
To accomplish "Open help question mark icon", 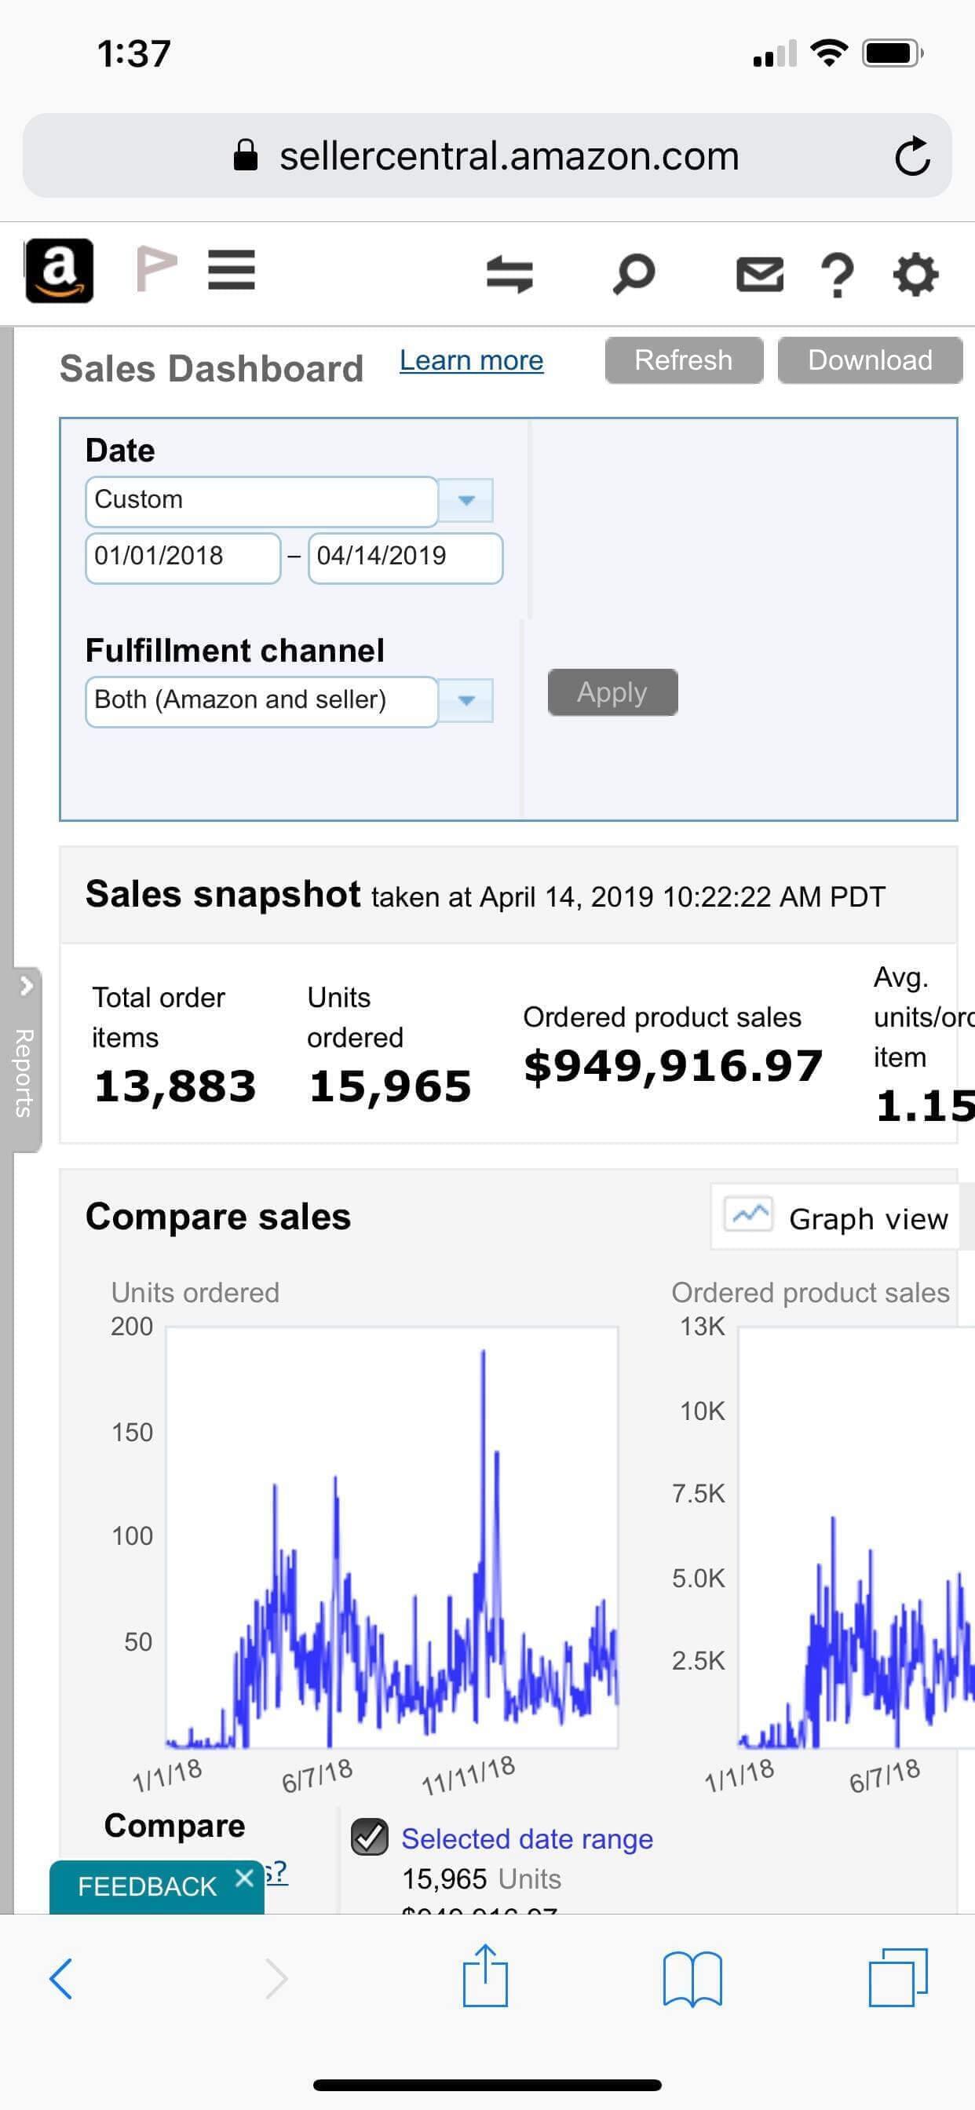I will pos(838,275).
